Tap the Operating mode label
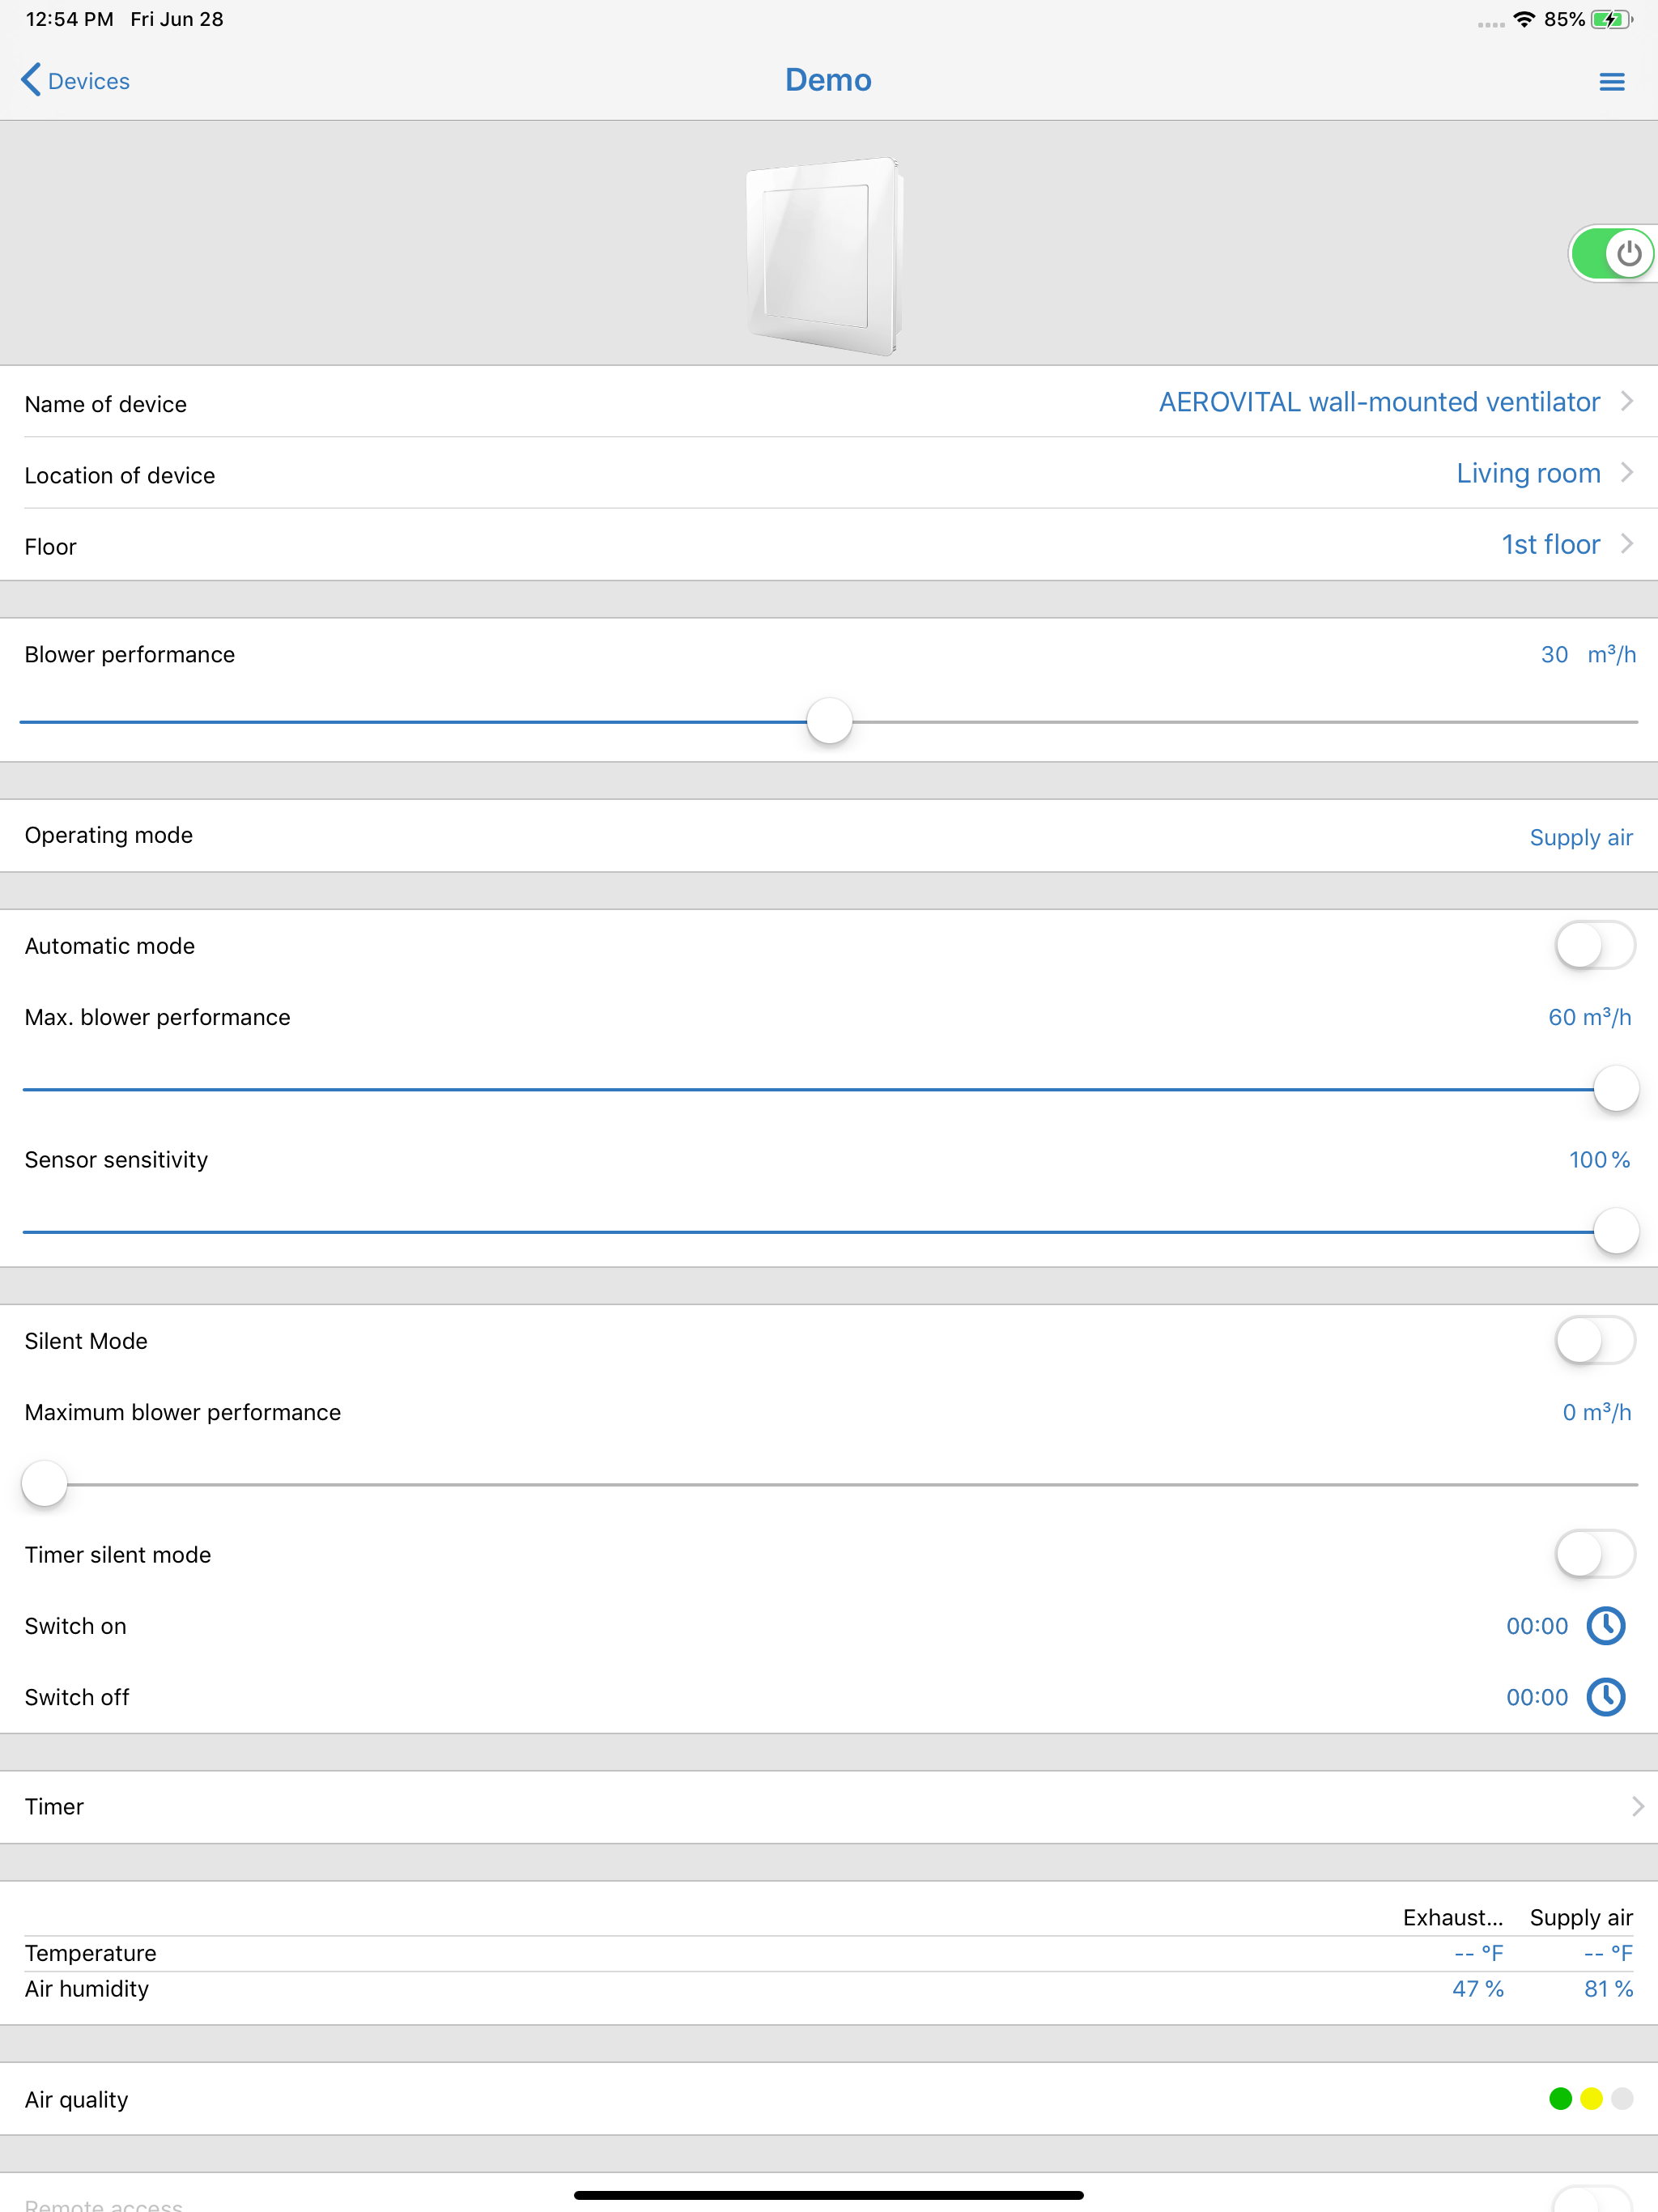Viewport: 1658px width, 2212px height. pos(108,835)
